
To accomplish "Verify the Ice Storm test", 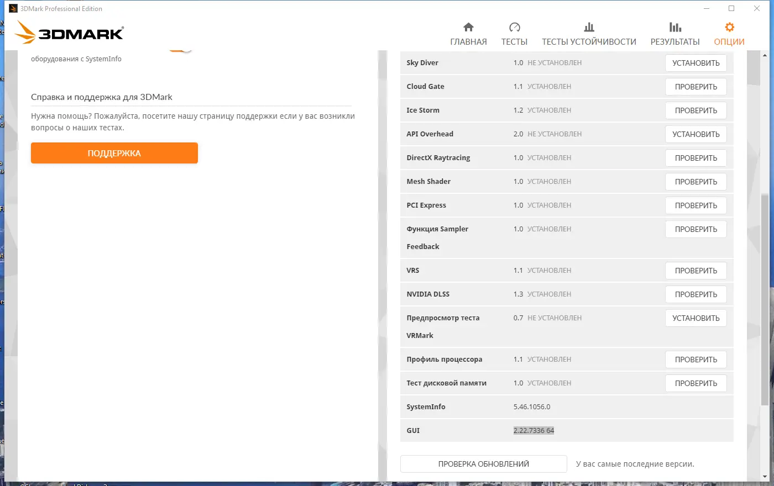I will click(696, 110).
